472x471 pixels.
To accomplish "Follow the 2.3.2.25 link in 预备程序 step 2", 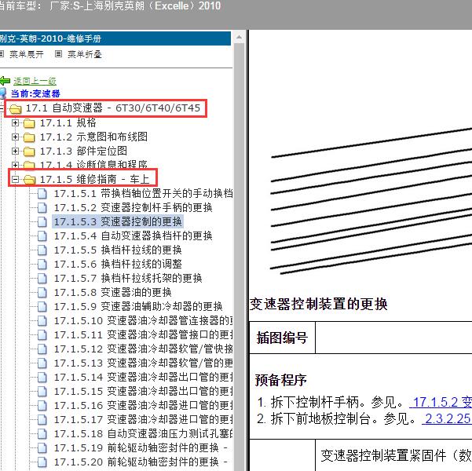I will [447, 418].
